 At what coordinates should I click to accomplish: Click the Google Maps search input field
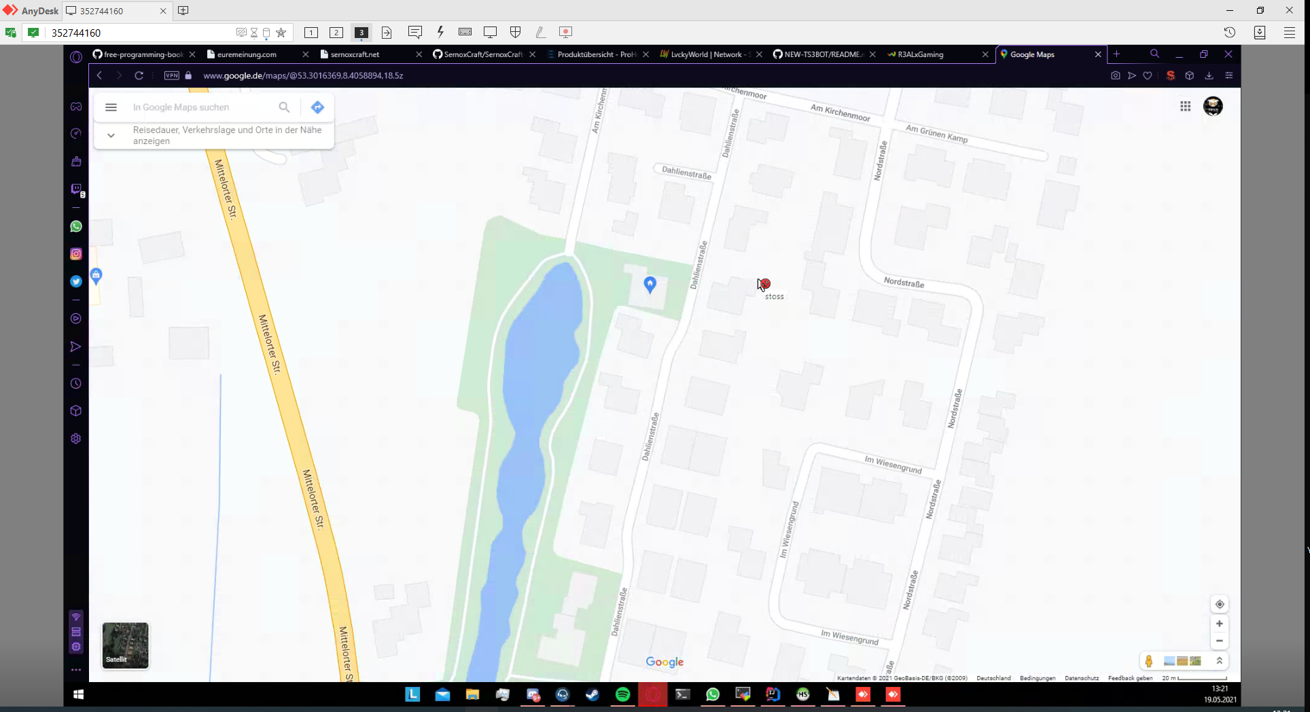200,107
